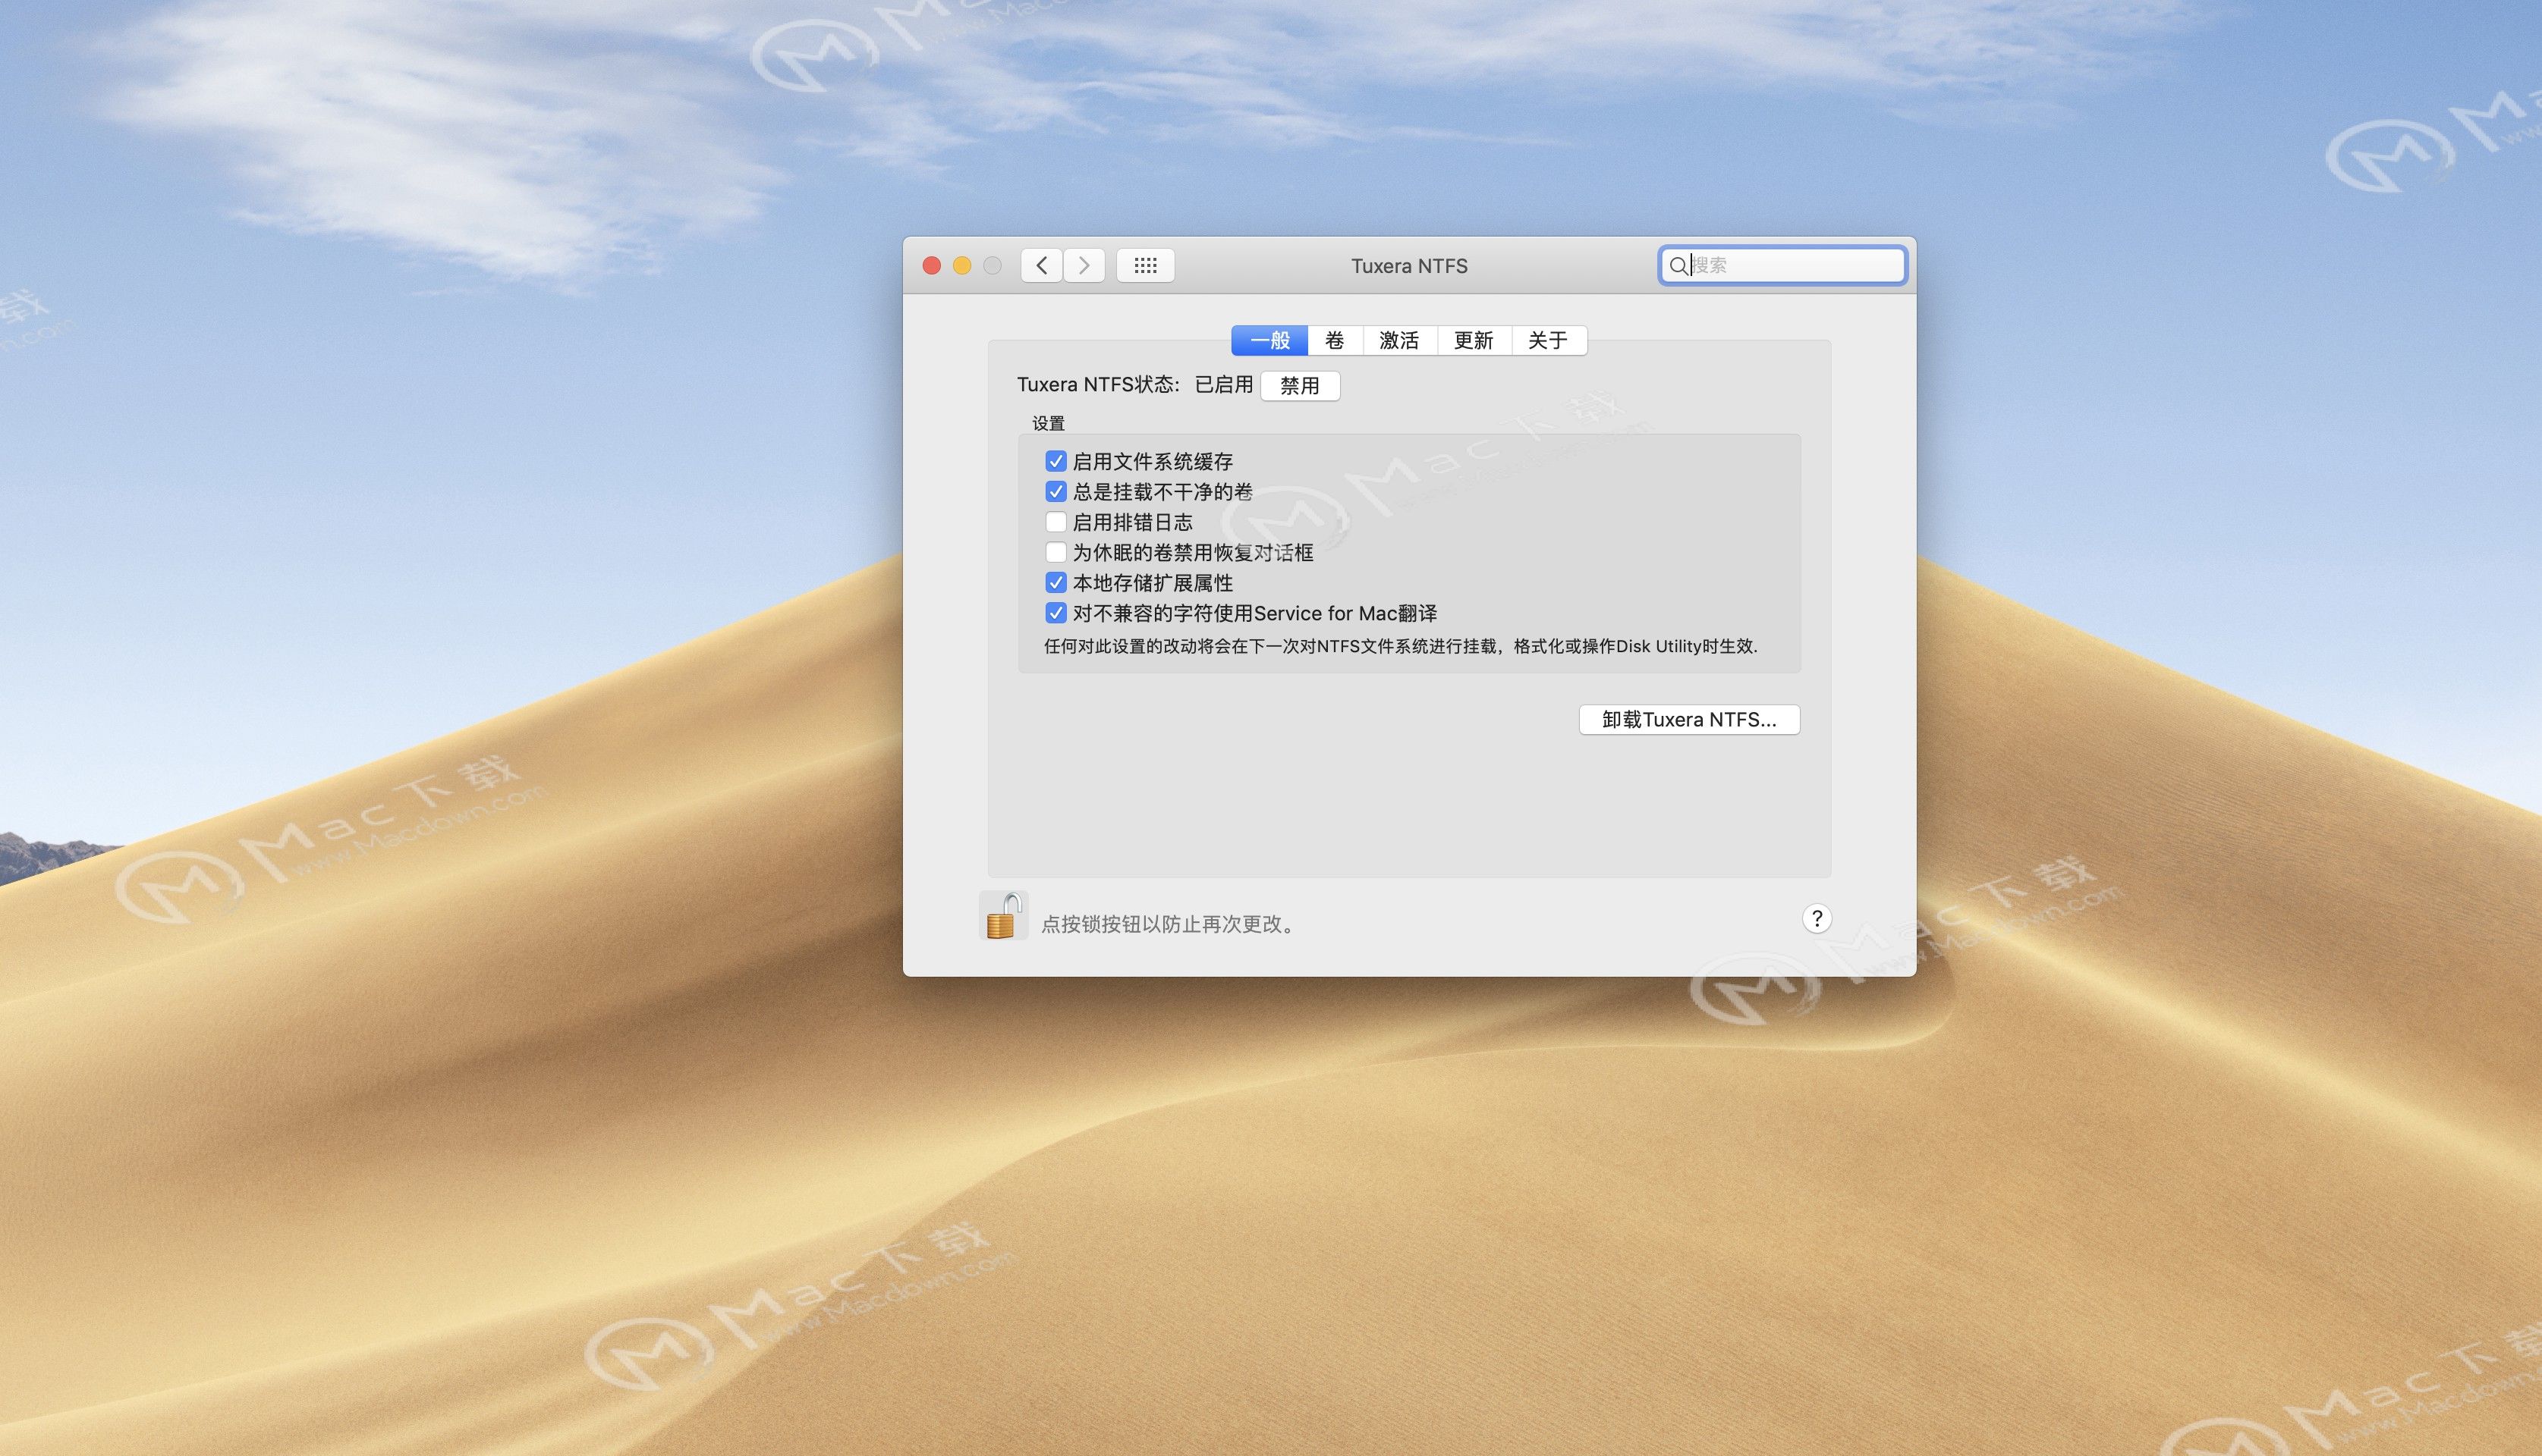
Task: Focus the 搜索 search field
Action: pyautogui.click(x=1782, y=265)
